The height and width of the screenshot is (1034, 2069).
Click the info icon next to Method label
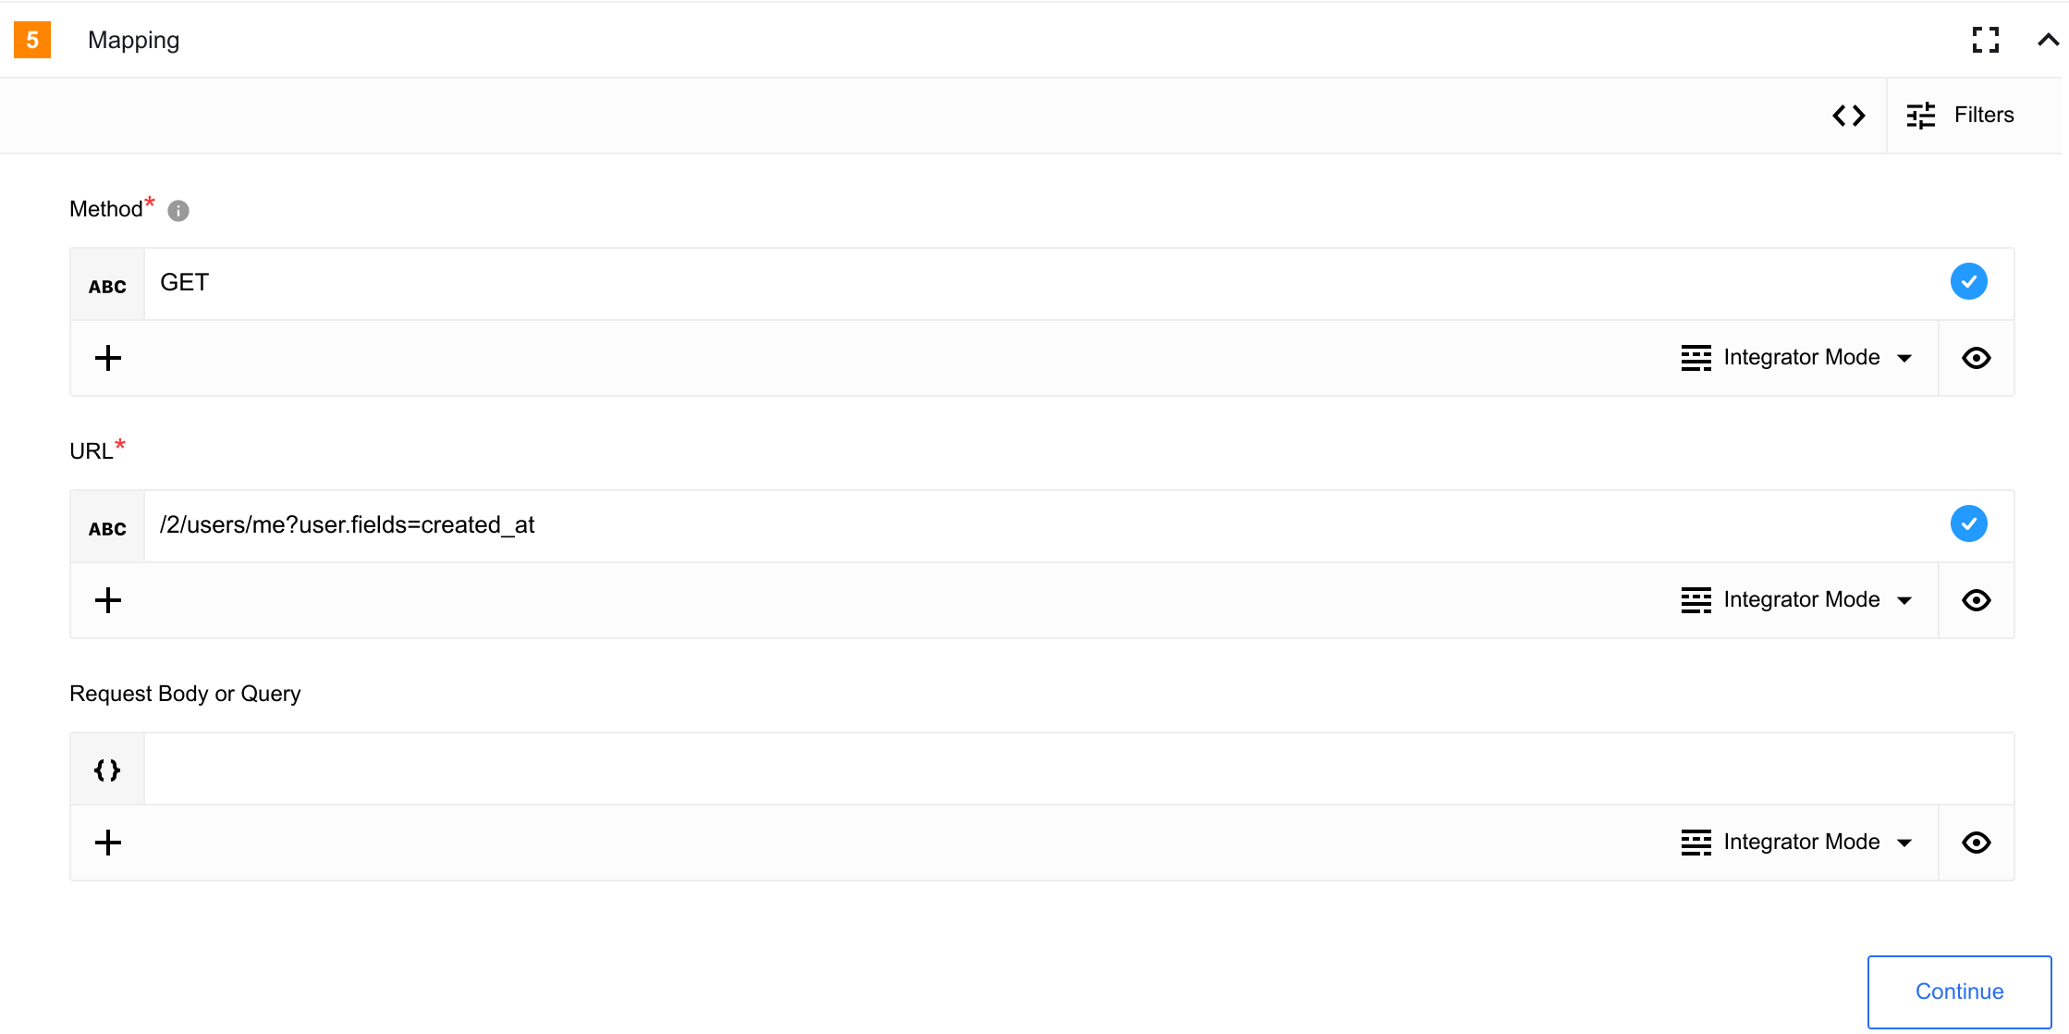pos(178,210)
